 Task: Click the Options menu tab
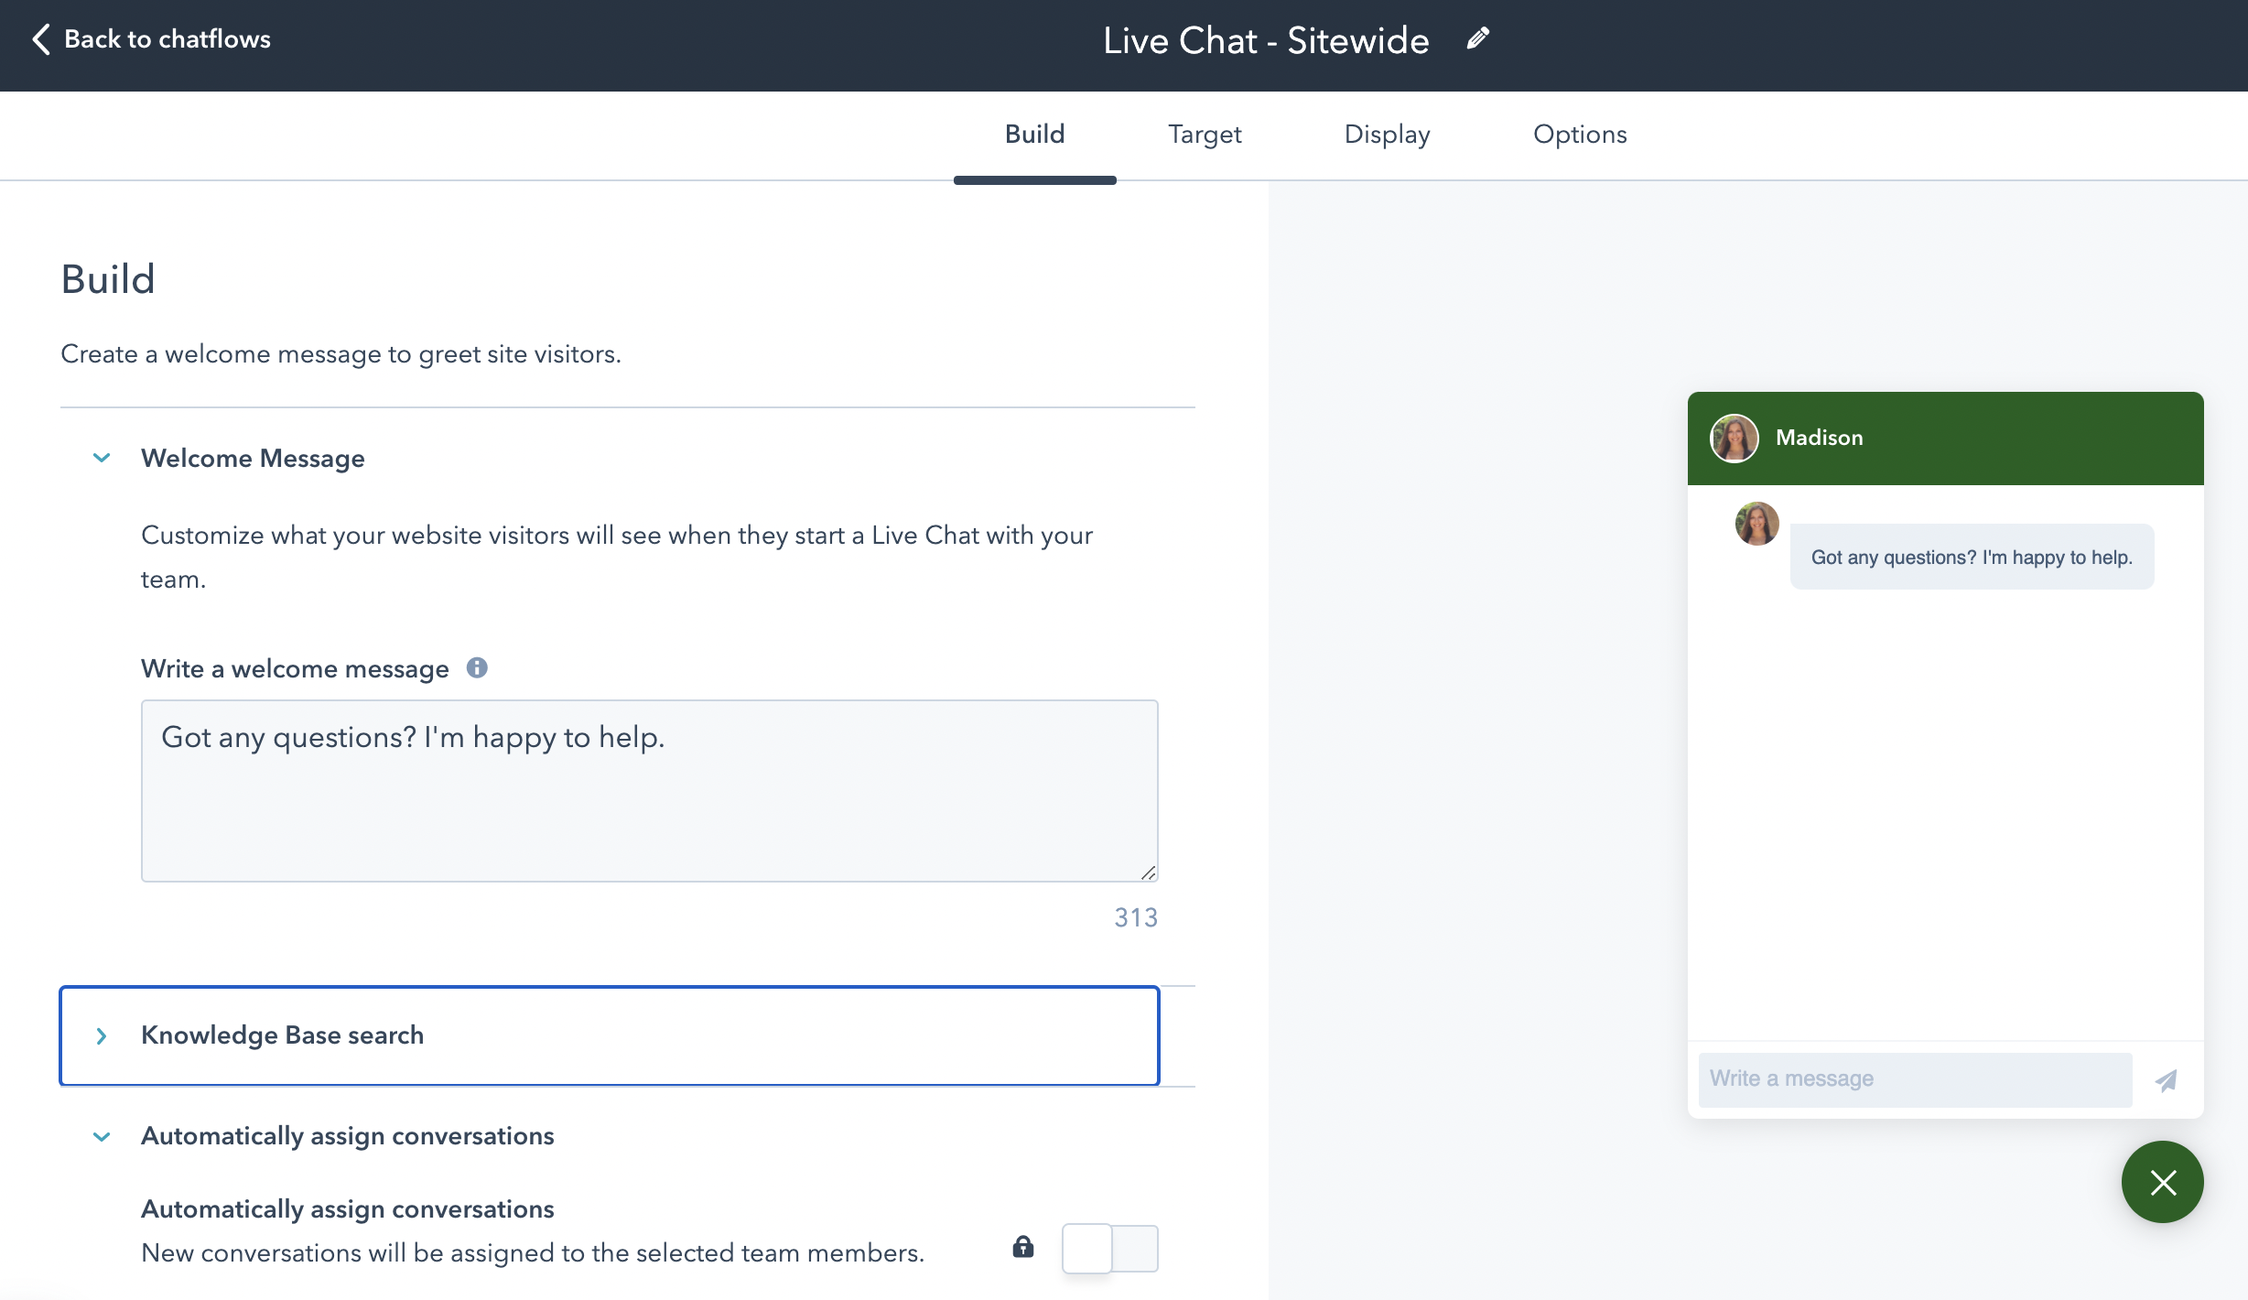(x=1580, y=133)
